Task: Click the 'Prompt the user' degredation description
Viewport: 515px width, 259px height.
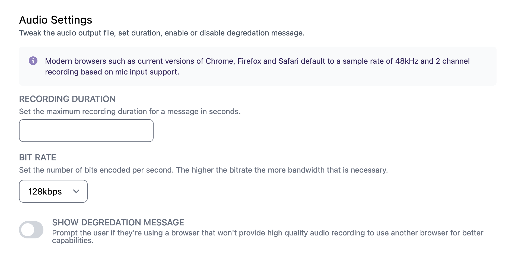Action: (267, 233)
